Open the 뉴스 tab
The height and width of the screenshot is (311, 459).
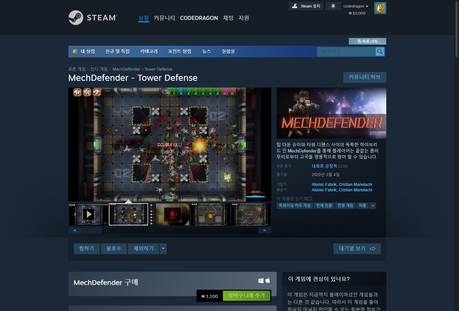[206, 51]
